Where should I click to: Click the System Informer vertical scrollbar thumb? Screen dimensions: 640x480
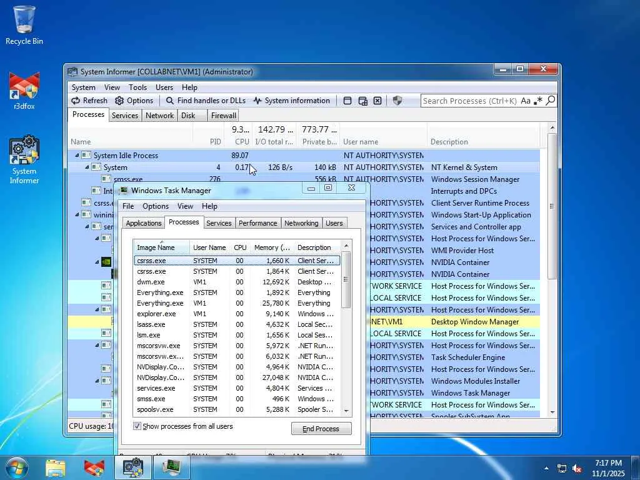coord(552,206)
